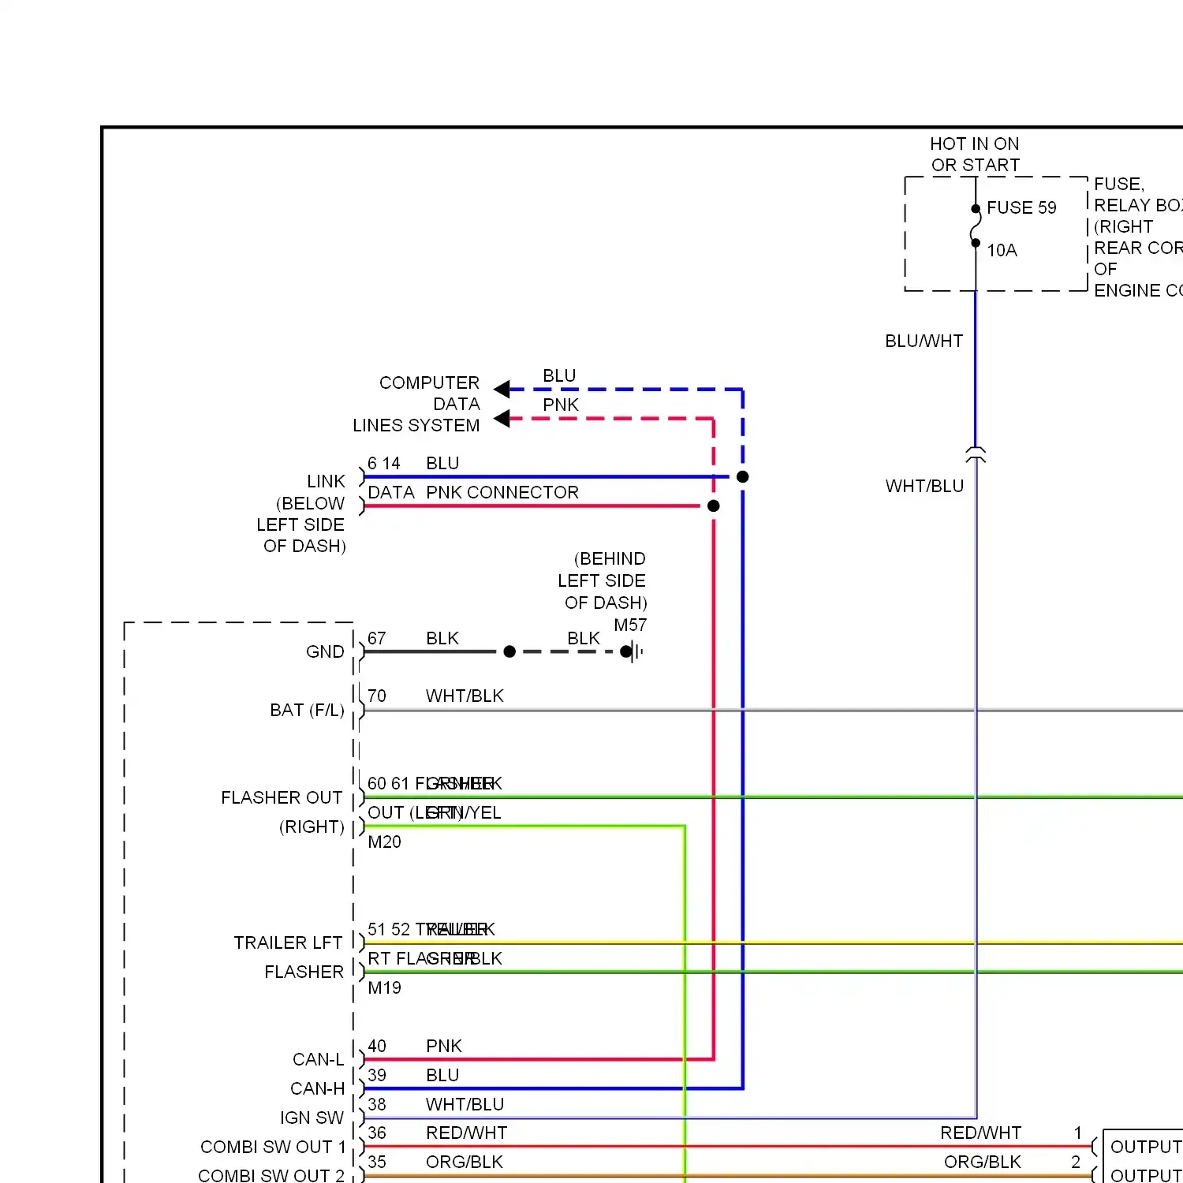This screenshot has height=1183, width=1183.
Task: Click the 'RELAY BOX' text beside the fuse
Action: pos(1138,205)
